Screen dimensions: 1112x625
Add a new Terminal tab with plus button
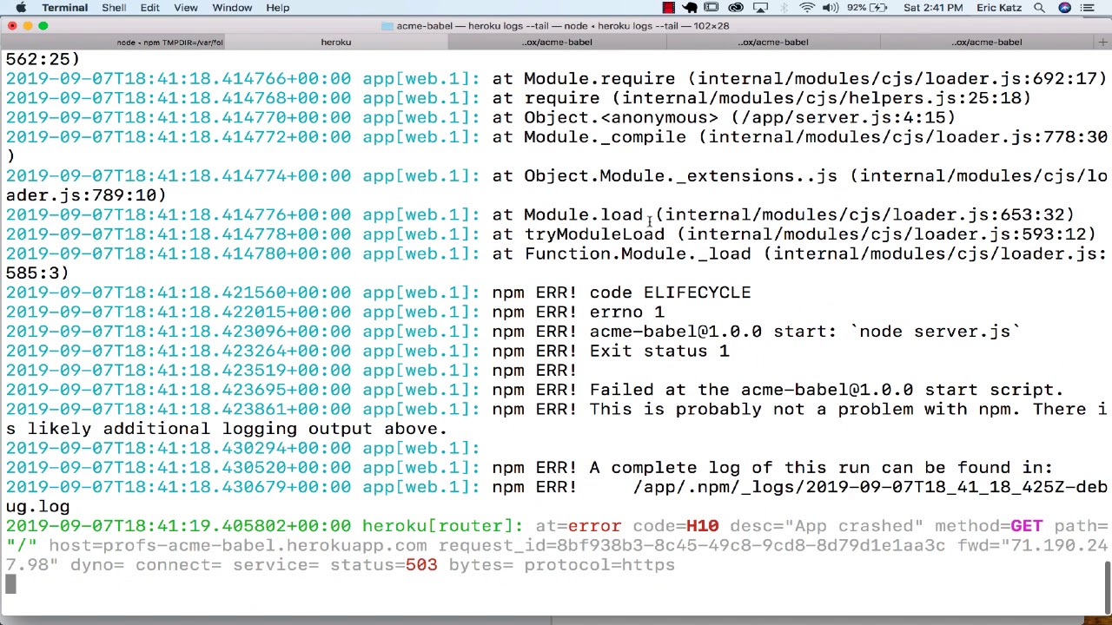tap(1102, 42)
